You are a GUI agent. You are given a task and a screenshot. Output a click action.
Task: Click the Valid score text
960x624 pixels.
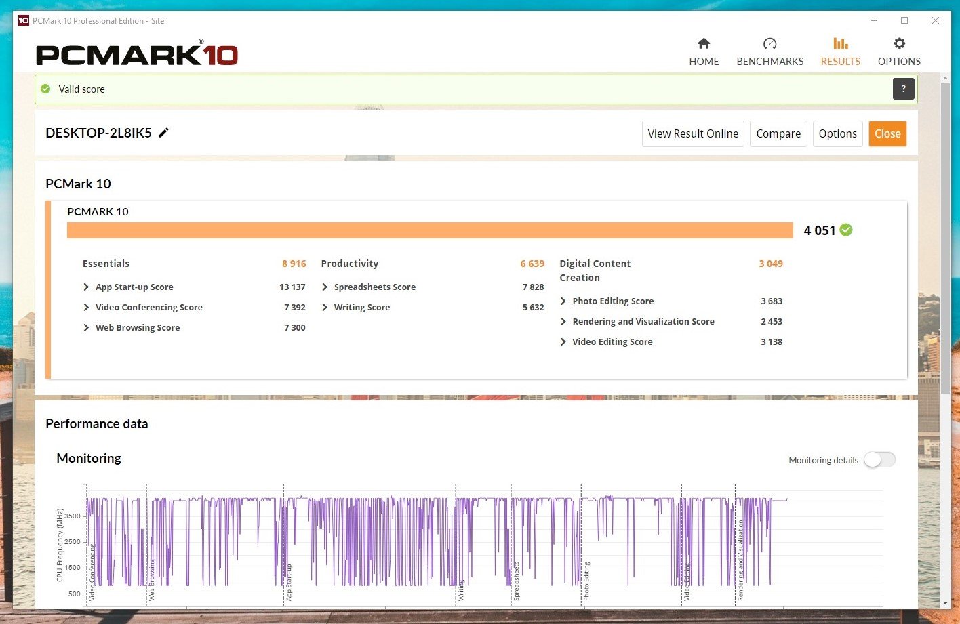(x=81, y=89)
